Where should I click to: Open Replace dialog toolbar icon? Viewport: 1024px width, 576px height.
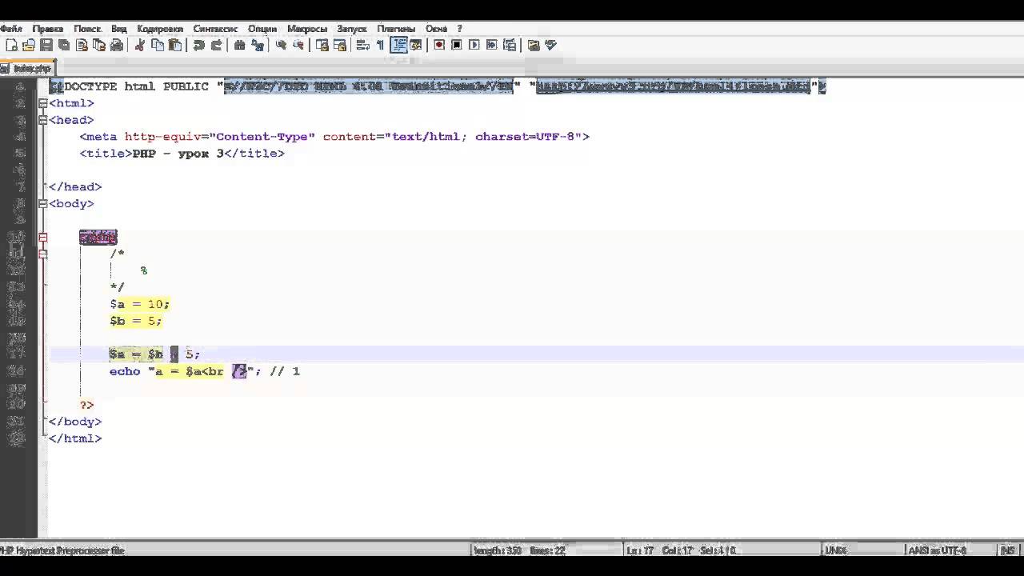tap(258, 46)
